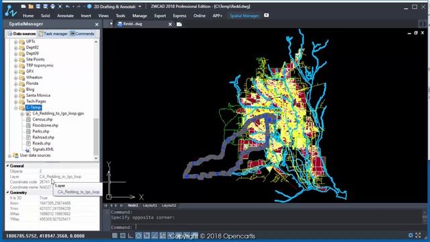The image size is (430, 242).
Task: Expand the CA_Redding_to_Igo_loop.gpx node
Action: coord(22,114)
